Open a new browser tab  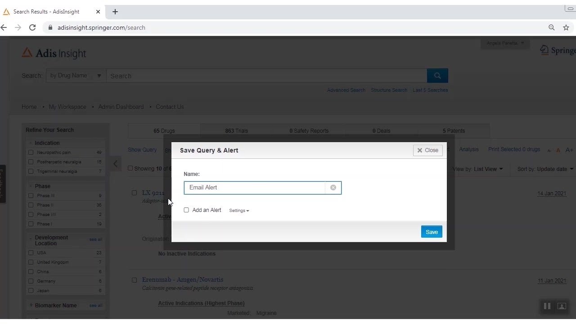click(115, 12)
